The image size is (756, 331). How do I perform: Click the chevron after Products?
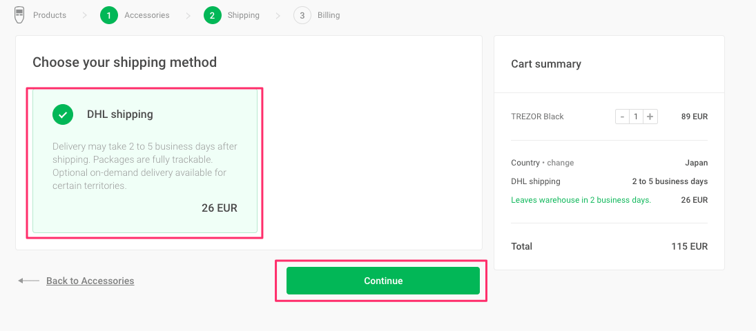click(84, 15)
